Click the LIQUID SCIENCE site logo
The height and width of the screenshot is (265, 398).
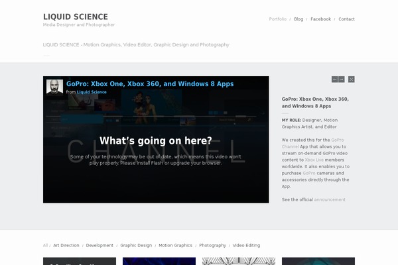[76, 17]
